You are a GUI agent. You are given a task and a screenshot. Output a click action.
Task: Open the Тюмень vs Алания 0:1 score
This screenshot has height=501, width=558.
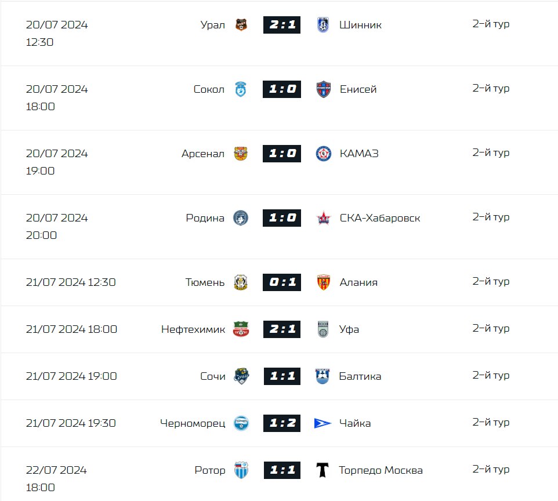click(x=282, y=282)
